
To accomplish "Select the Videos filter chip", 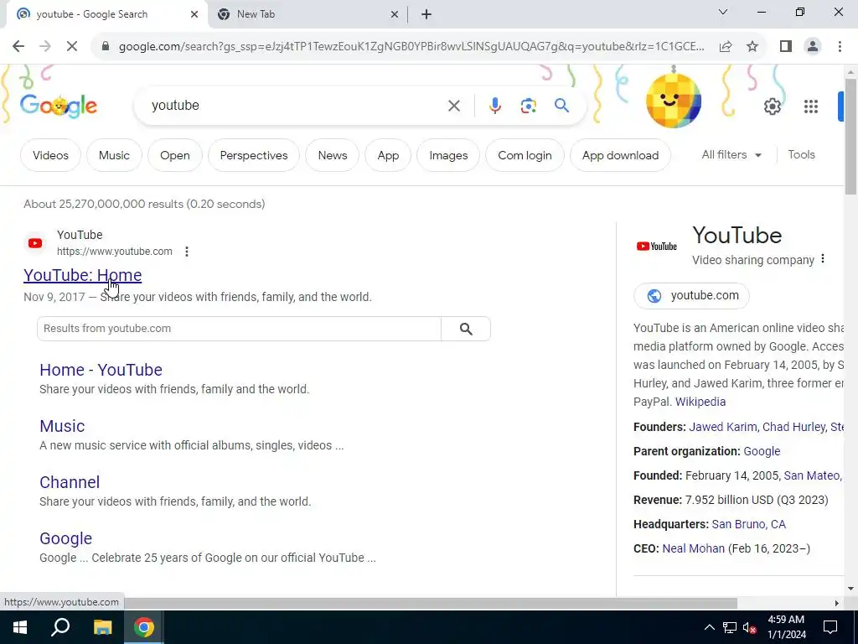I will pyautogui.click(x=50, y=155).
